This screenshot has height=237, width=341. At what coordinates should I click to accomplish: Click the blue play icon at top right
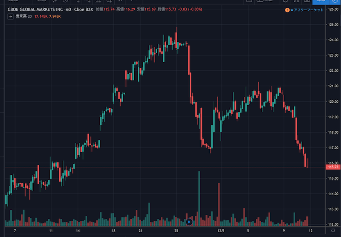click(x=334, y=1)
